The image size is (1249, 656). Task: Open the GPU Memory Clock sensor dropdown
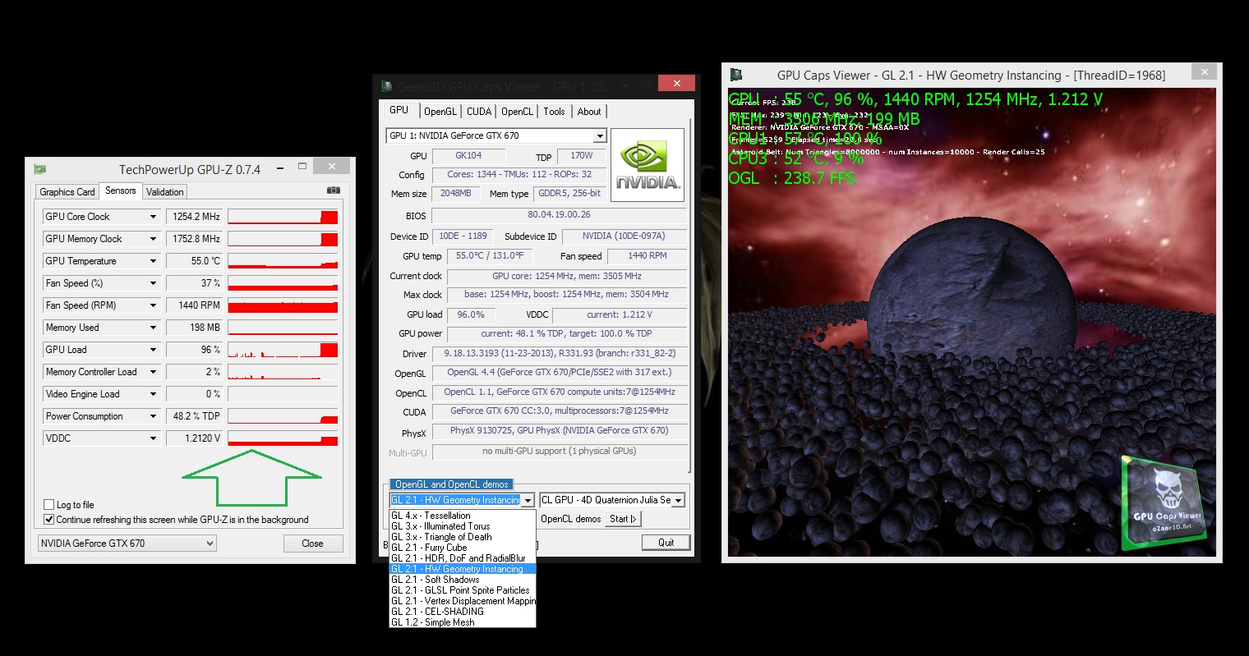pyautogui.click(x=153, y=239)
